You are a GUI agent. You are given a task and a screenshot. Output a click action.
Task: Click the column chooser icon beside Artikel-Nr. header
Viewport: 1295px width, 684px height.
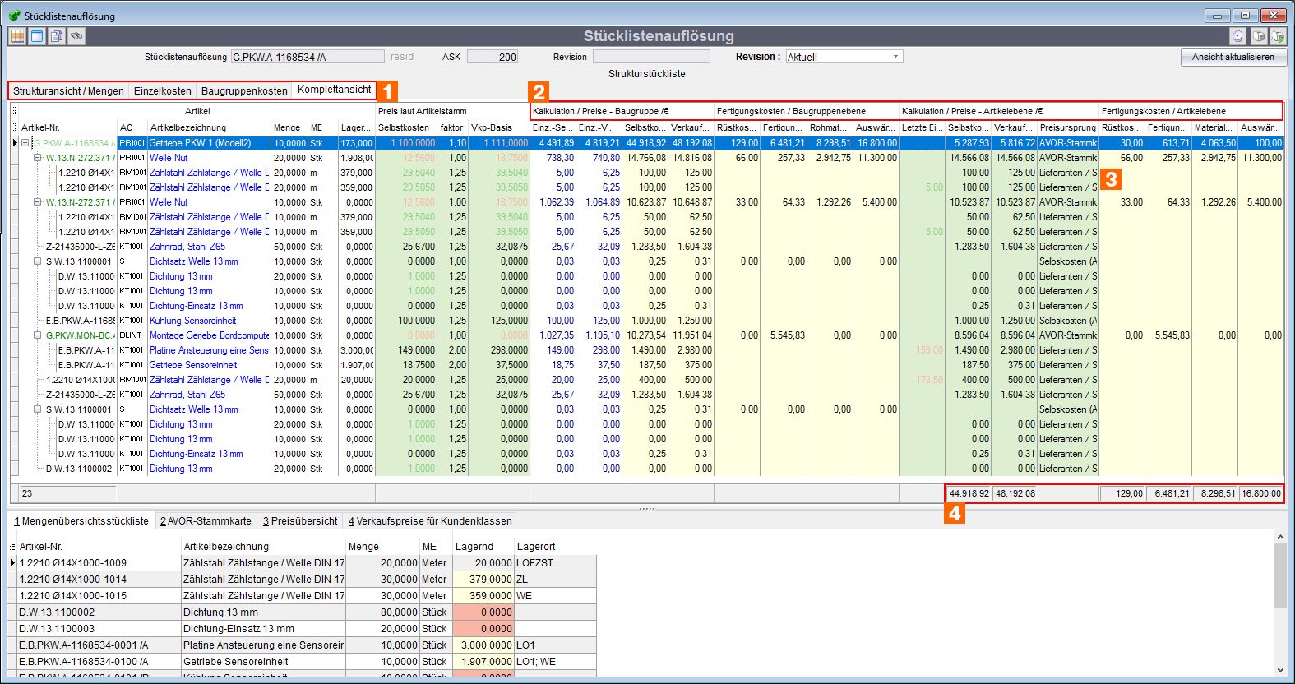[x=15, y=127]
